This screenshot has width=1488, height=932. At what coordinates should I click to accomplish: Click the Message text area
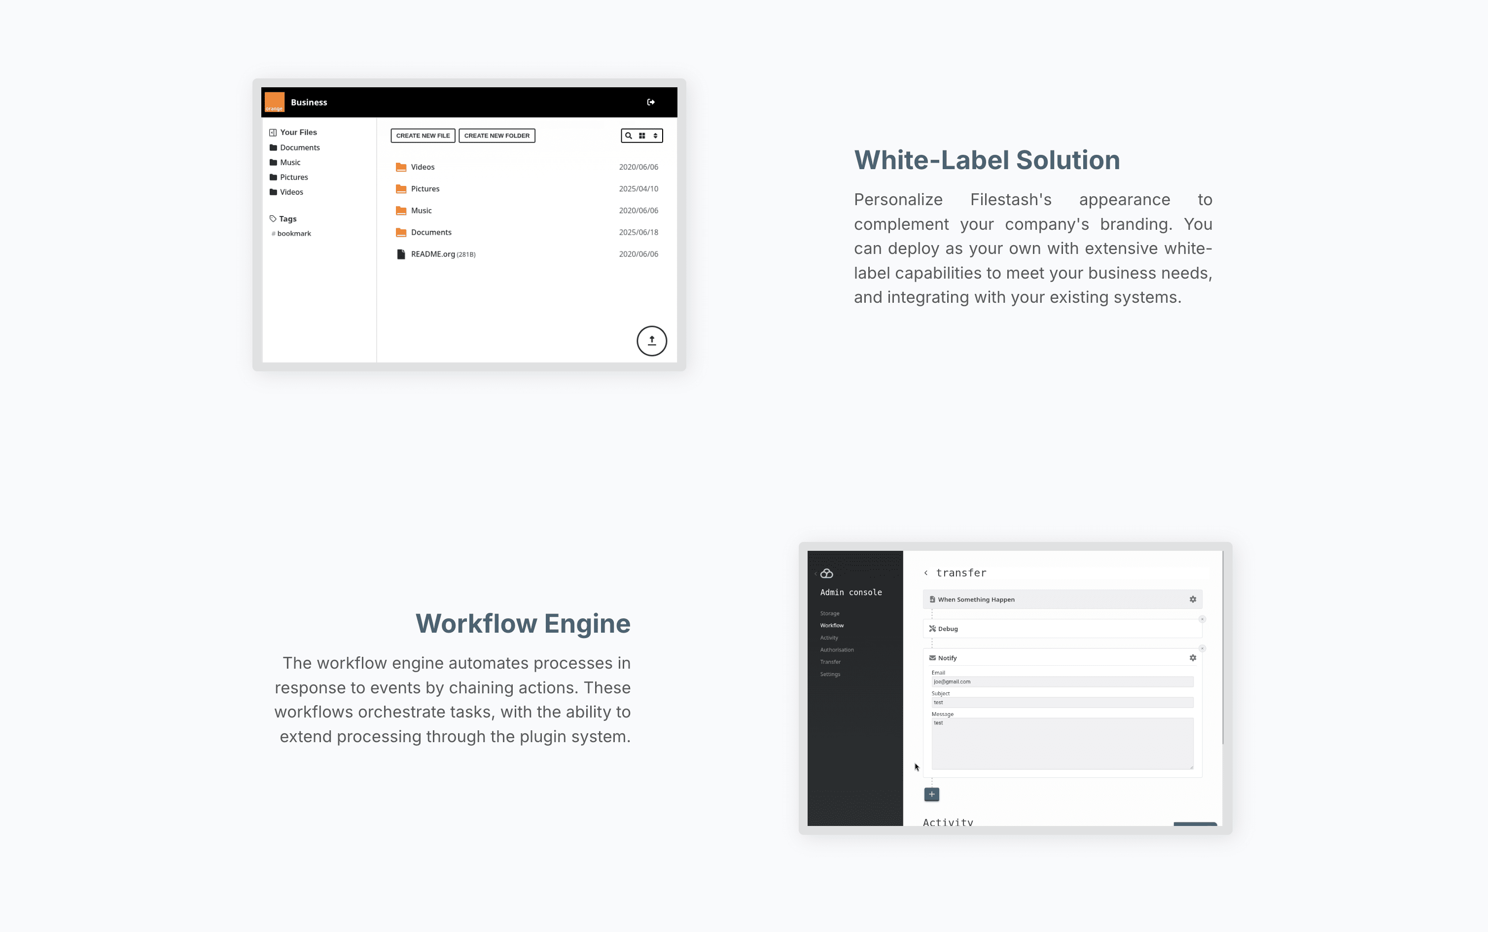click(x=1062, y=744)
